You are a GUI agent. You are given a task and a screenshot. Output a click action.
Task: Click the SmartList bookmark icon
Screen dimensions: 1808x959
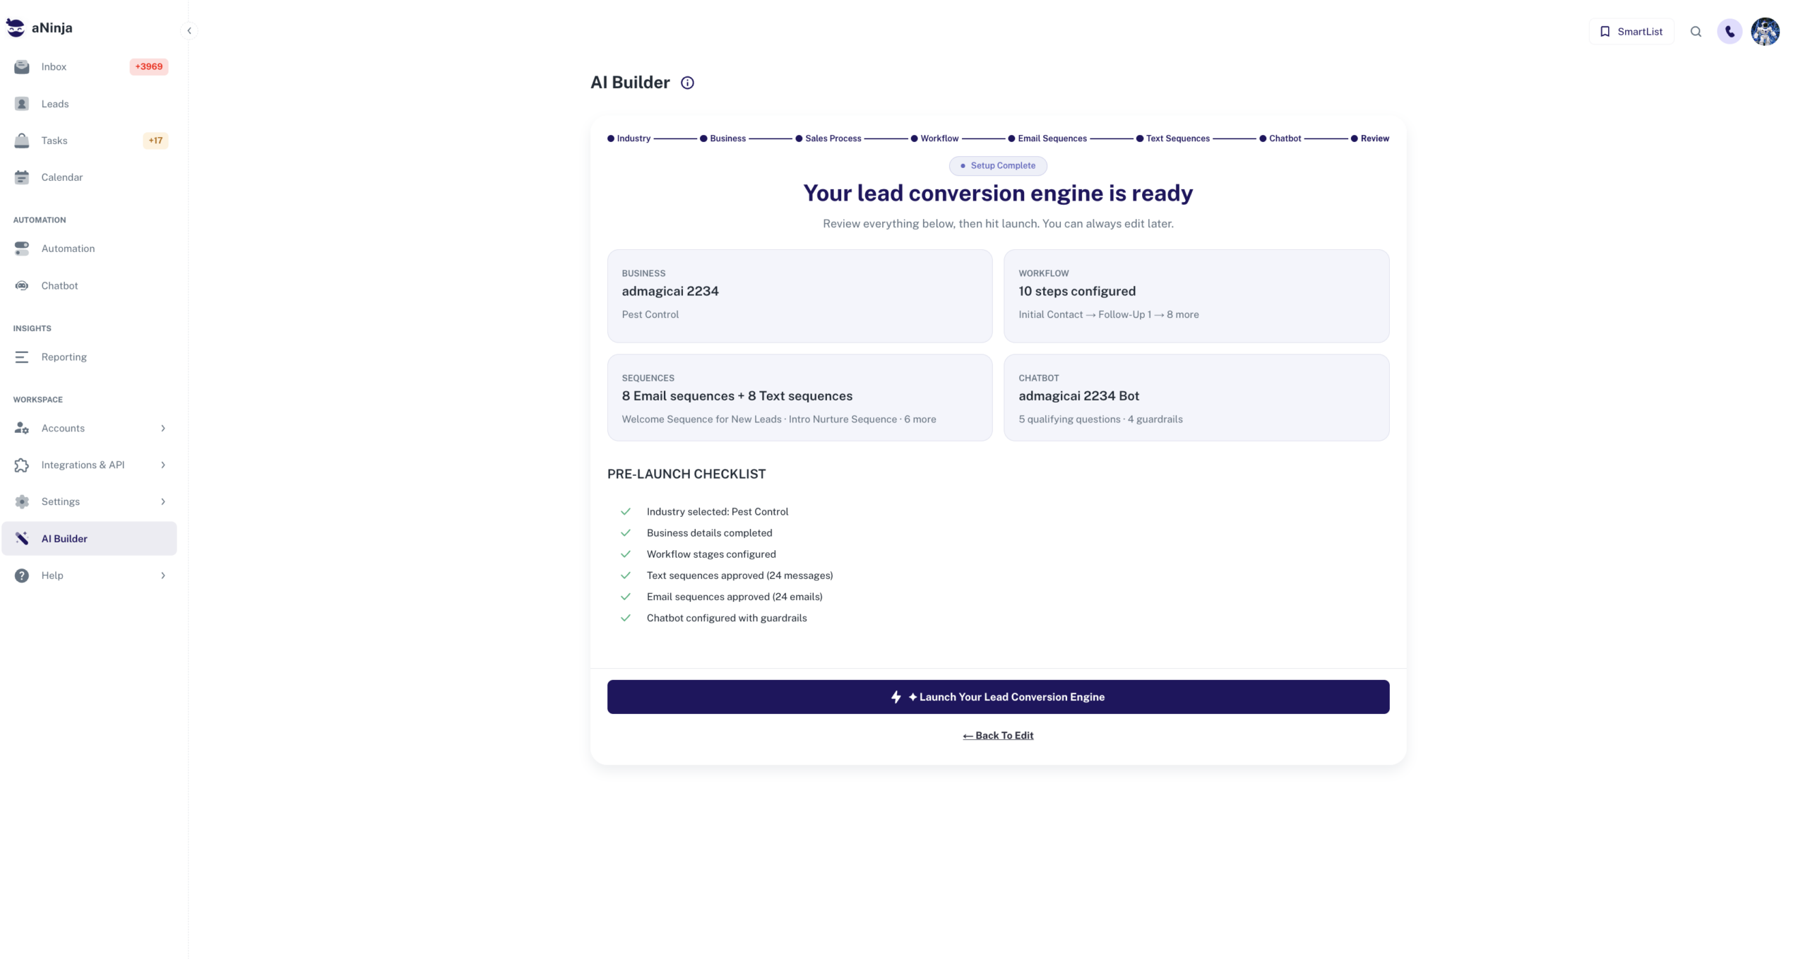pos(1605,31)
